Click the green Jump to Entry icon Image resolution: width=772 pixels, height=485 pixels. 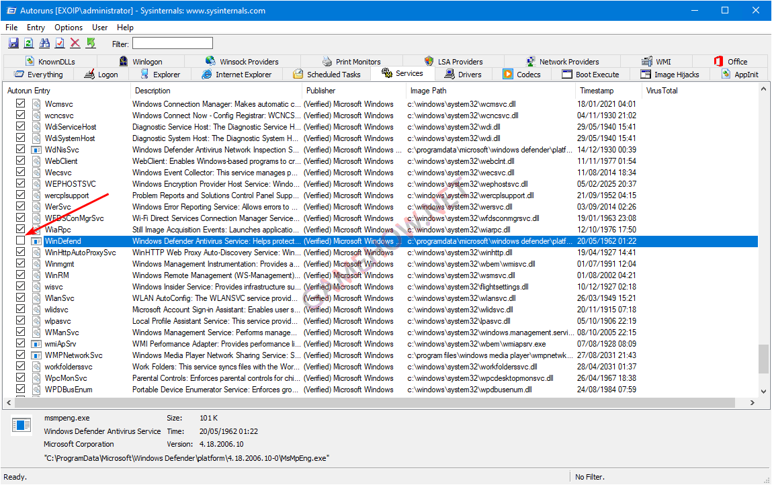pyautogui.click(x=91, y=44)
